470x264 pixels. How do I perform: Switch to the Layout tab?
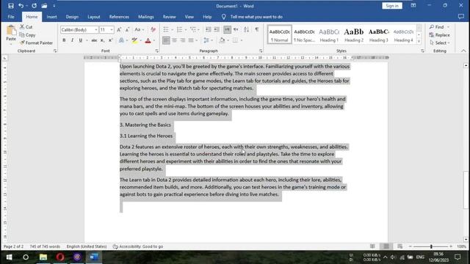(x=93, y=17)
